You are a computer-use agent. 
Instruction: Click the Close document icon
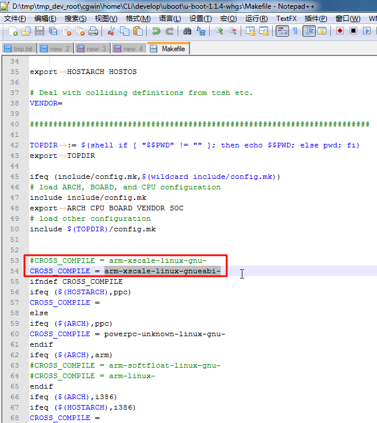click(x=66, y=31)
